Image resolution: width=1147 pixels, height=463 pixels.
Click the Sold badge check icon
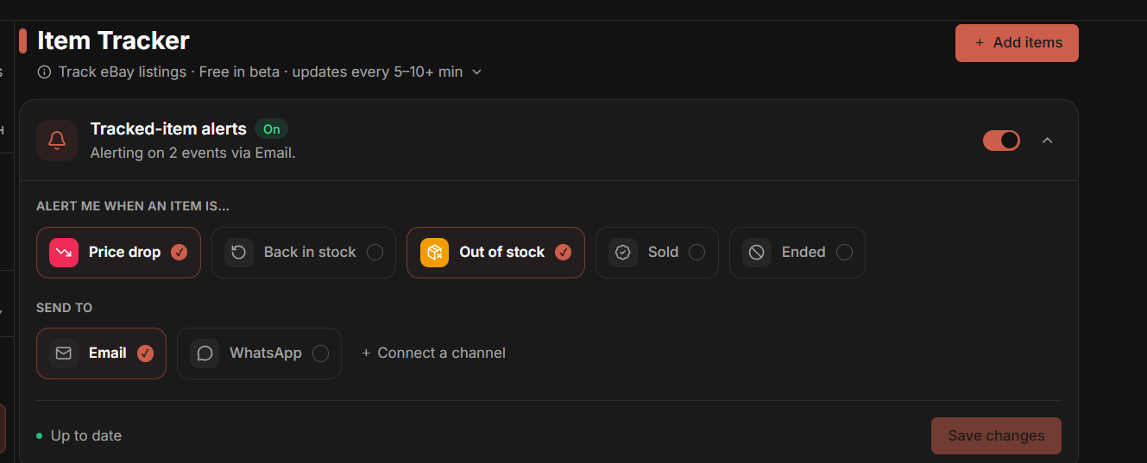[x=623, y=253]
